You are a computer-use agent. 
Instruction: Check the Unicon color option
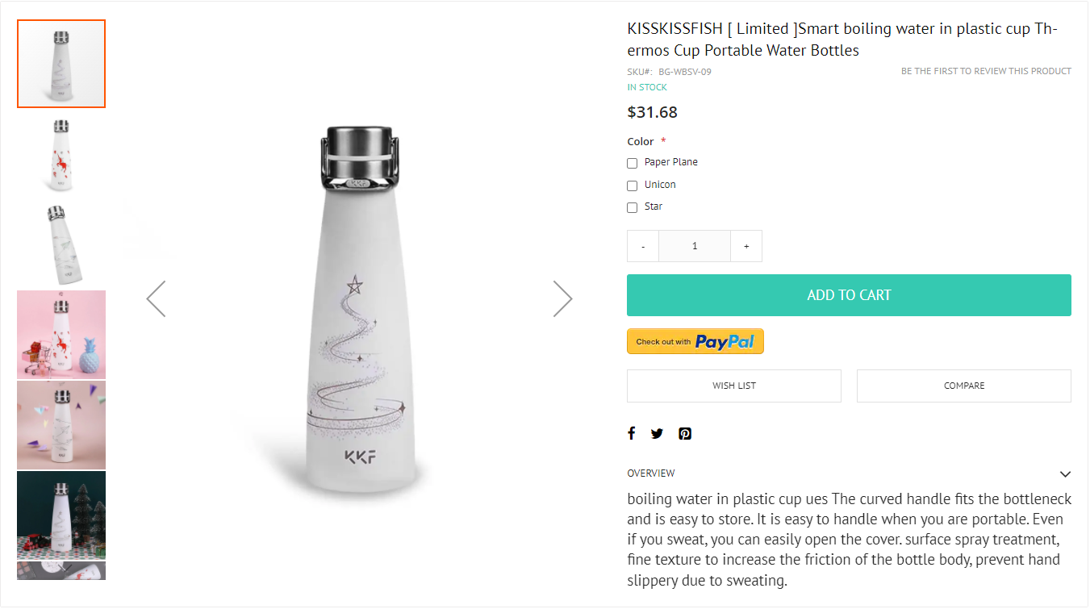pyautogui.click(x=633, y=186)
